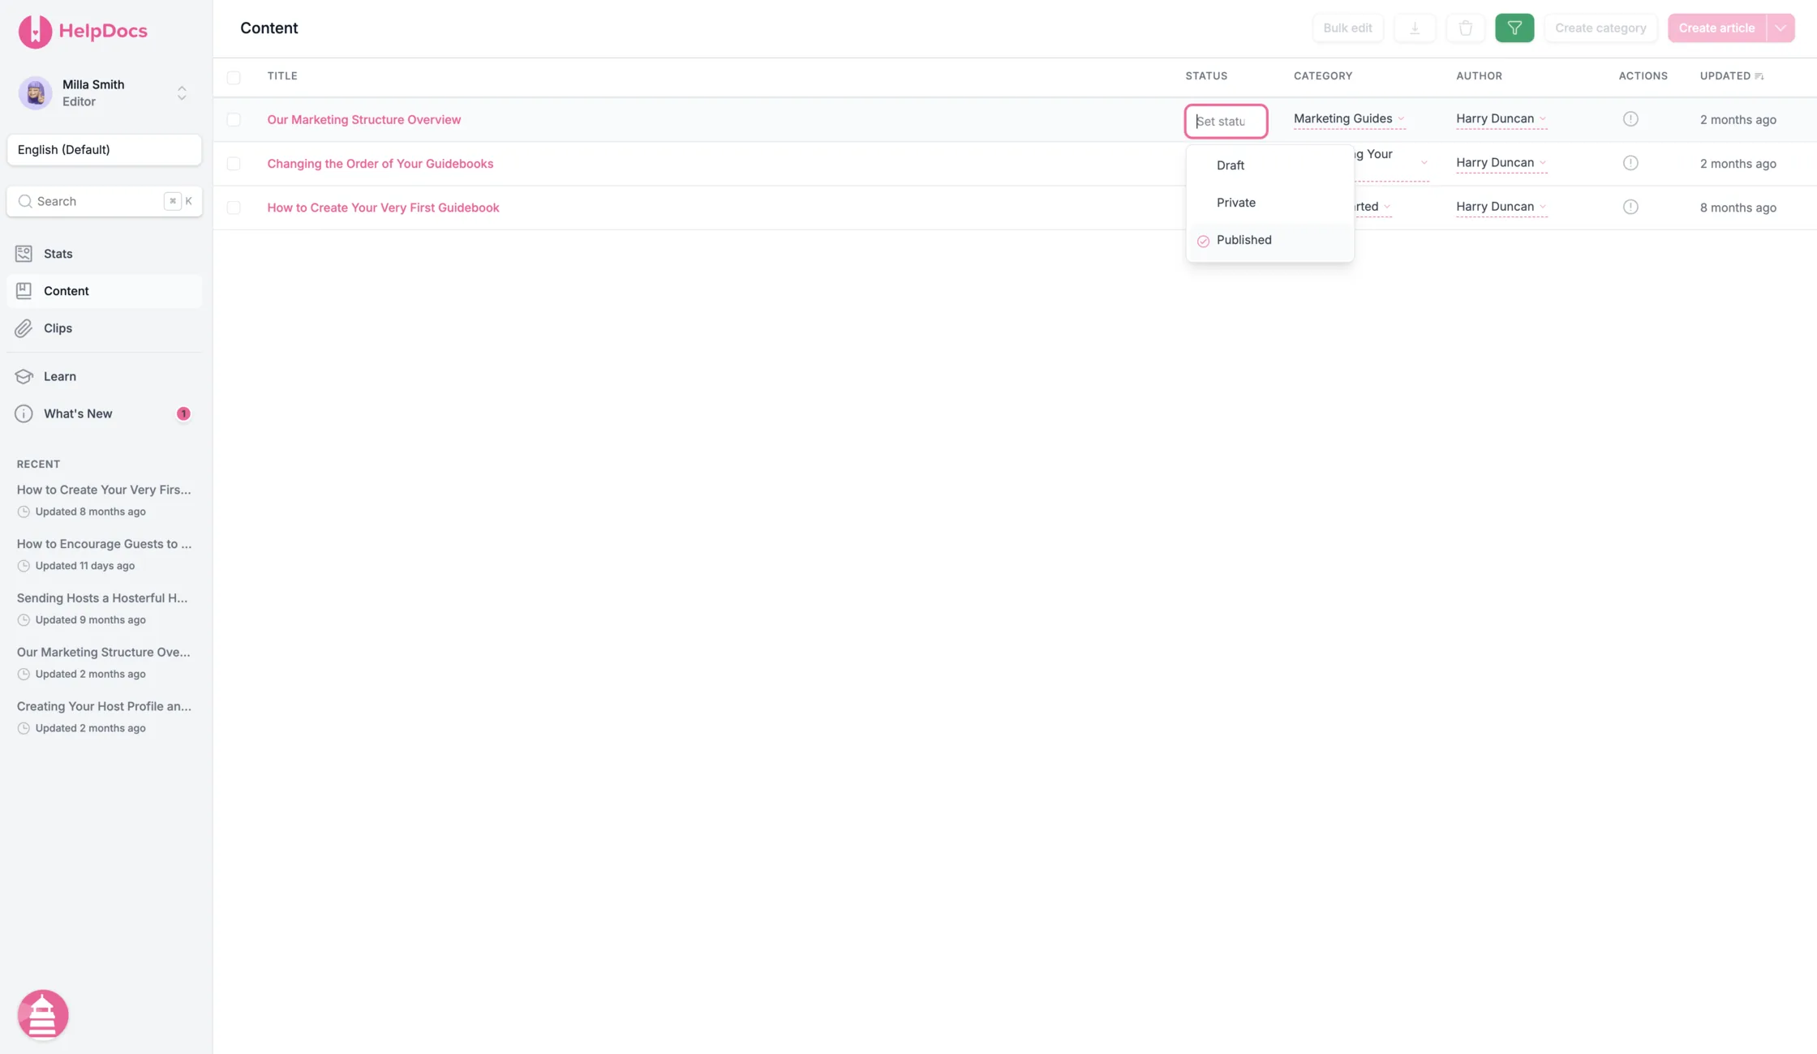This screenshot has width=1817, height=1054.
Task: Expand the Milla Smith account switcher
Action: (182, 92)
